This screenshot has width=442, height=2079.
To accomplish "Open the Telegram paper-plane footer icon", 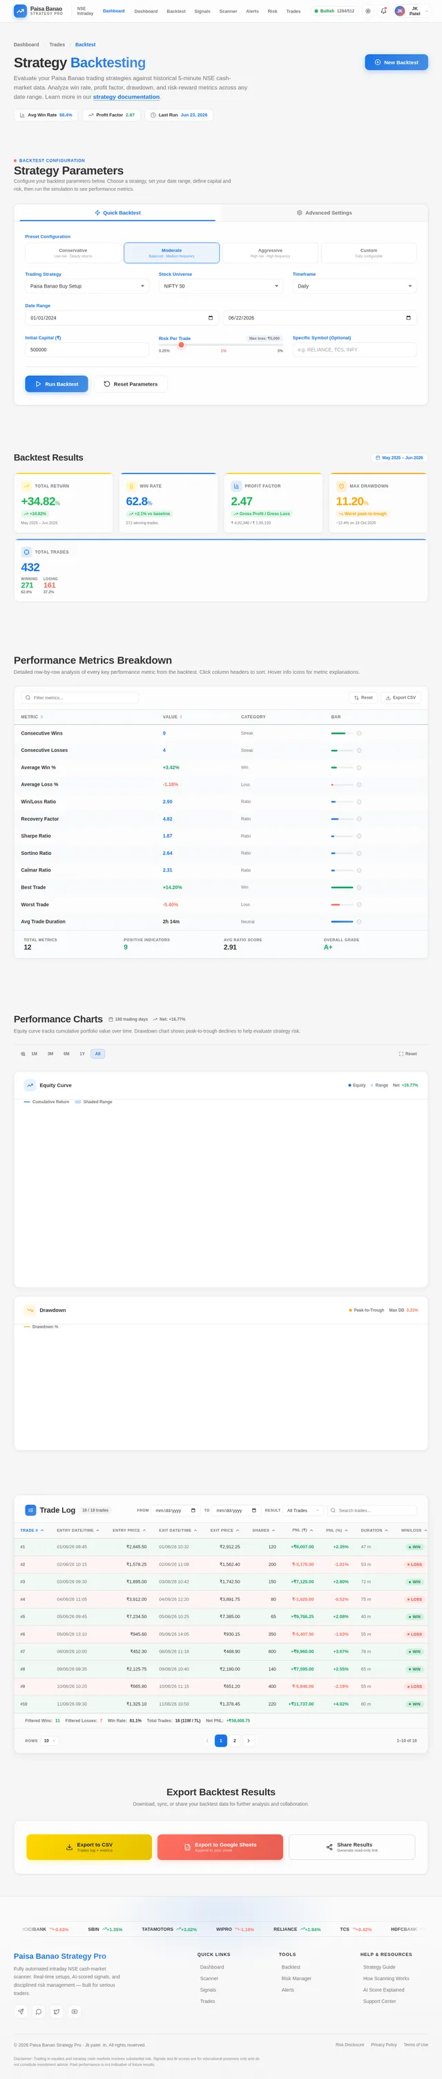I will tap(21, 2011).
